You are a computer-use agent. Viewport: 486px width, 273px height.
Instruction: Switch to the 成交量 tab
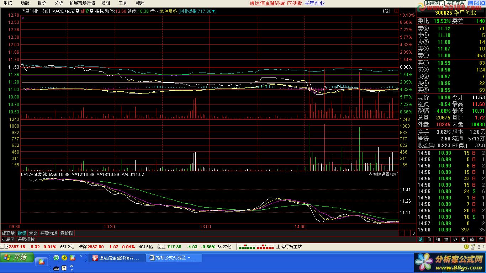8,233
